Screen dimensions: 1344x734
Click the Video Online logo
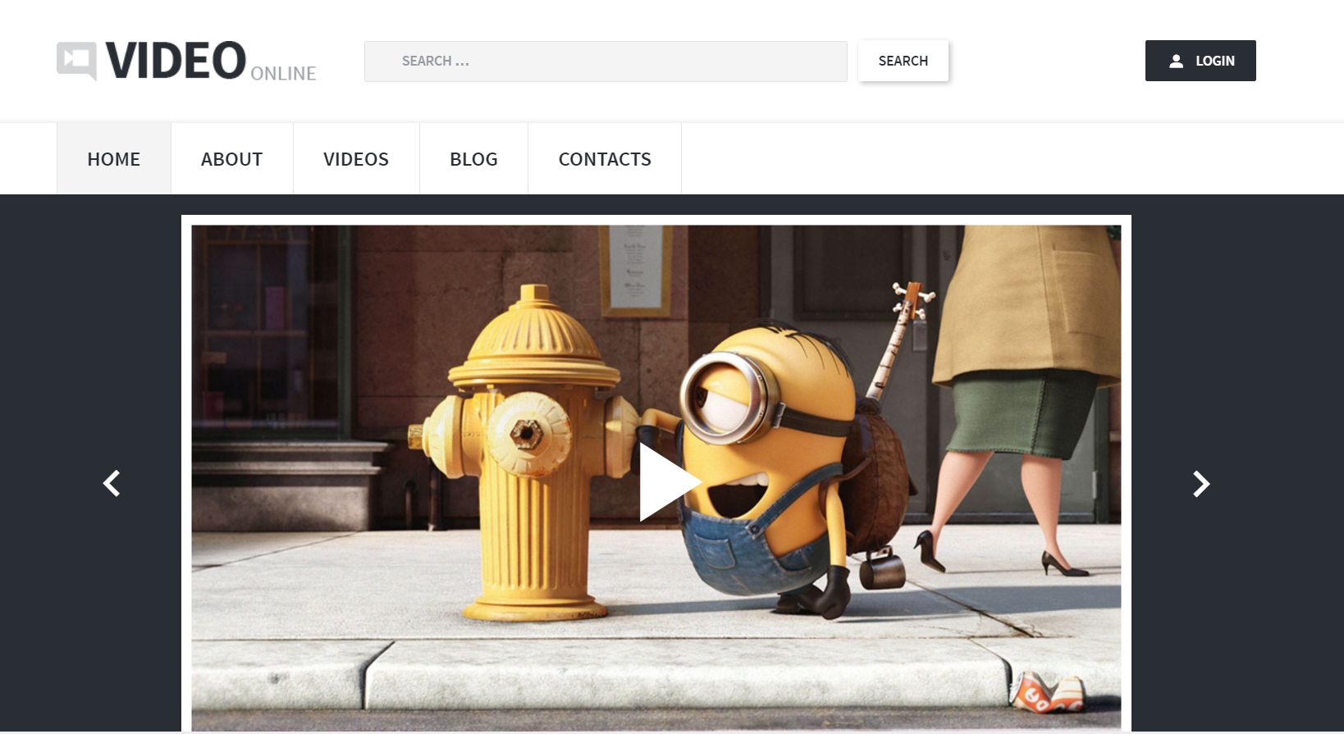click(x=186, y=61)
